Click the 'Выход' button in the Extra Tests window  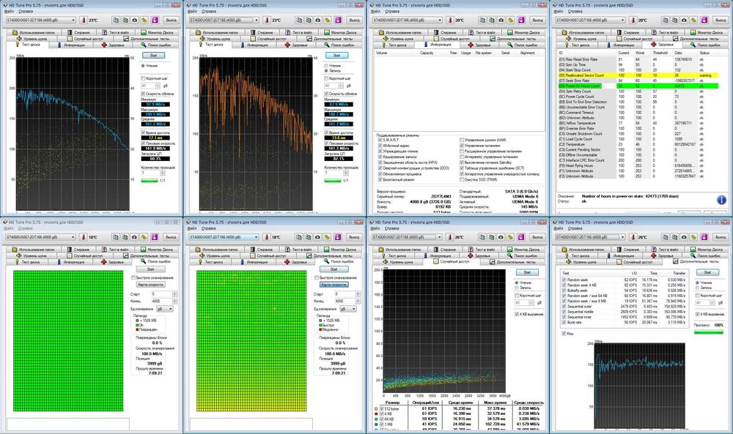point(720,237)
